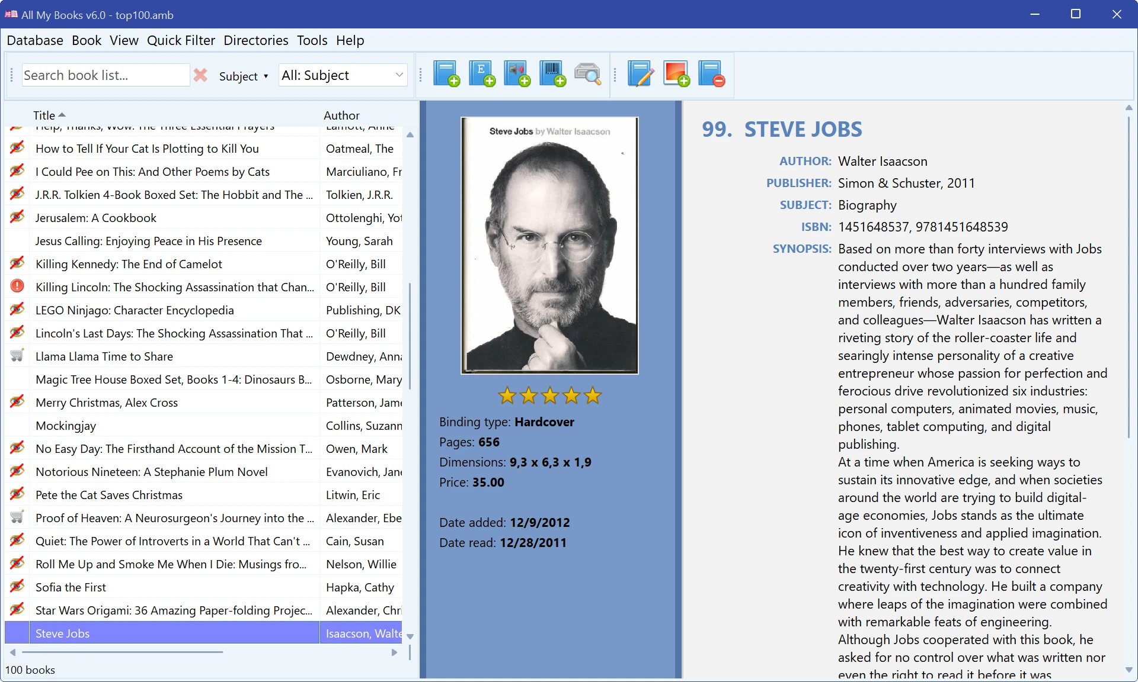This screenshot has width=1138, height=682.
Task: Click the cart icon beside Llama Llama Time to Share
Action: click(17, 356)
